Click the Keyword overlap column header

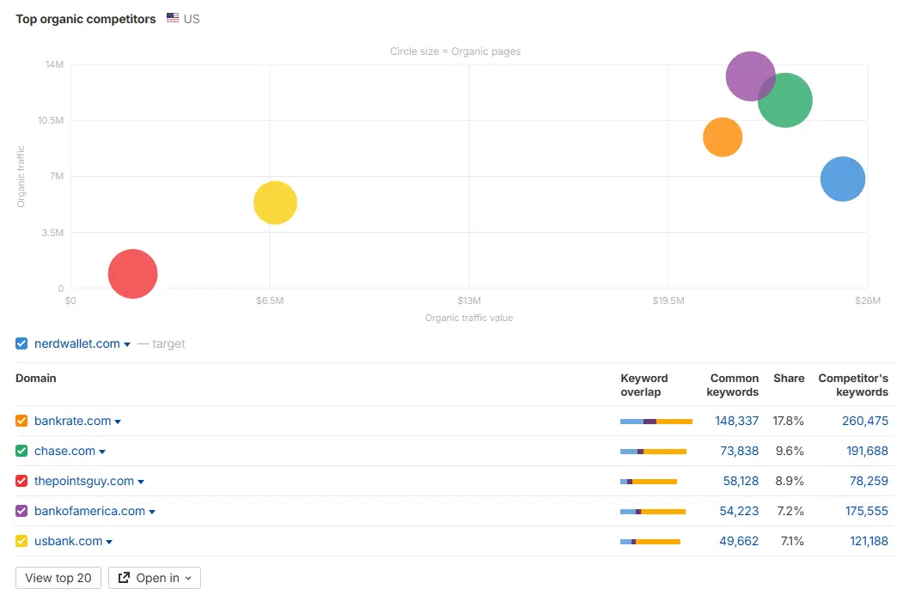click(644, 385)
